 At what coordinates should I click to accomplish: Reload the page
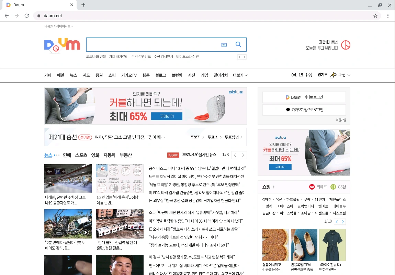[27, 15]
